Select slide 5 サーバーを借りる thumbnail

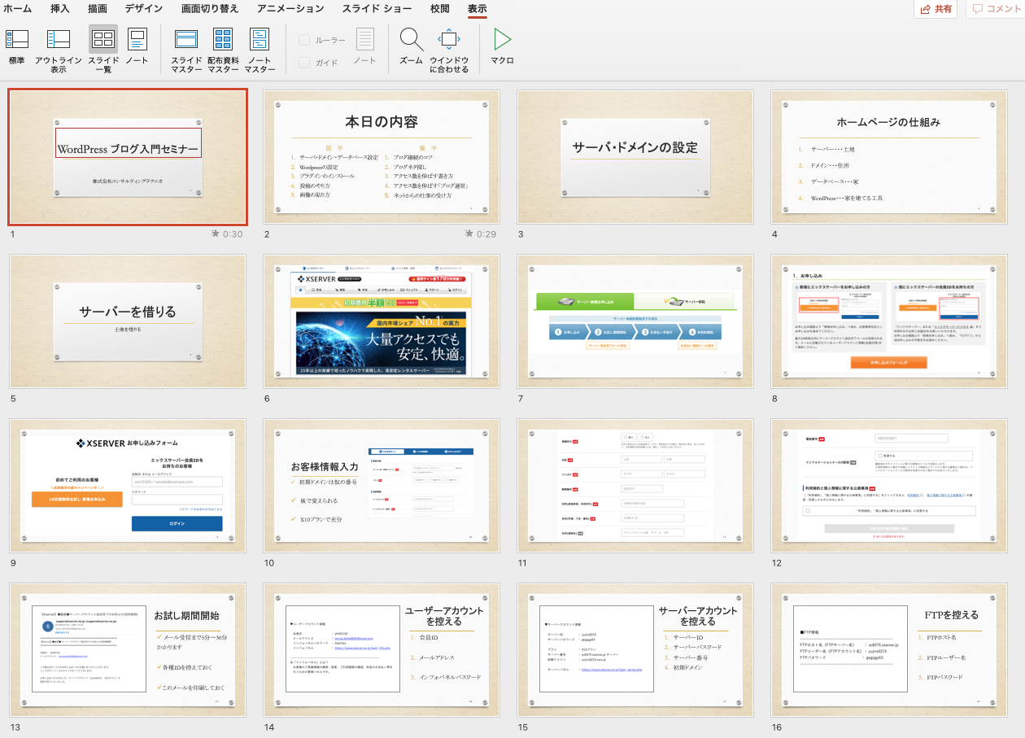click(128, 321)
